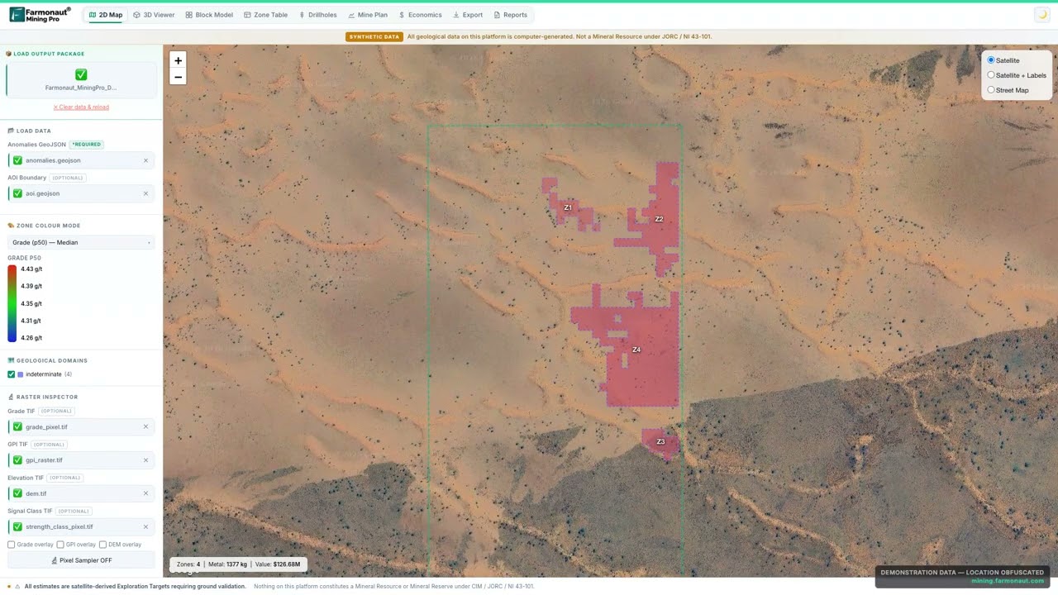The width and height of the screenshot is (1058, 595).
Task: Remove the strength_class_pixel.tif file
Action: [x=145, y=526]
